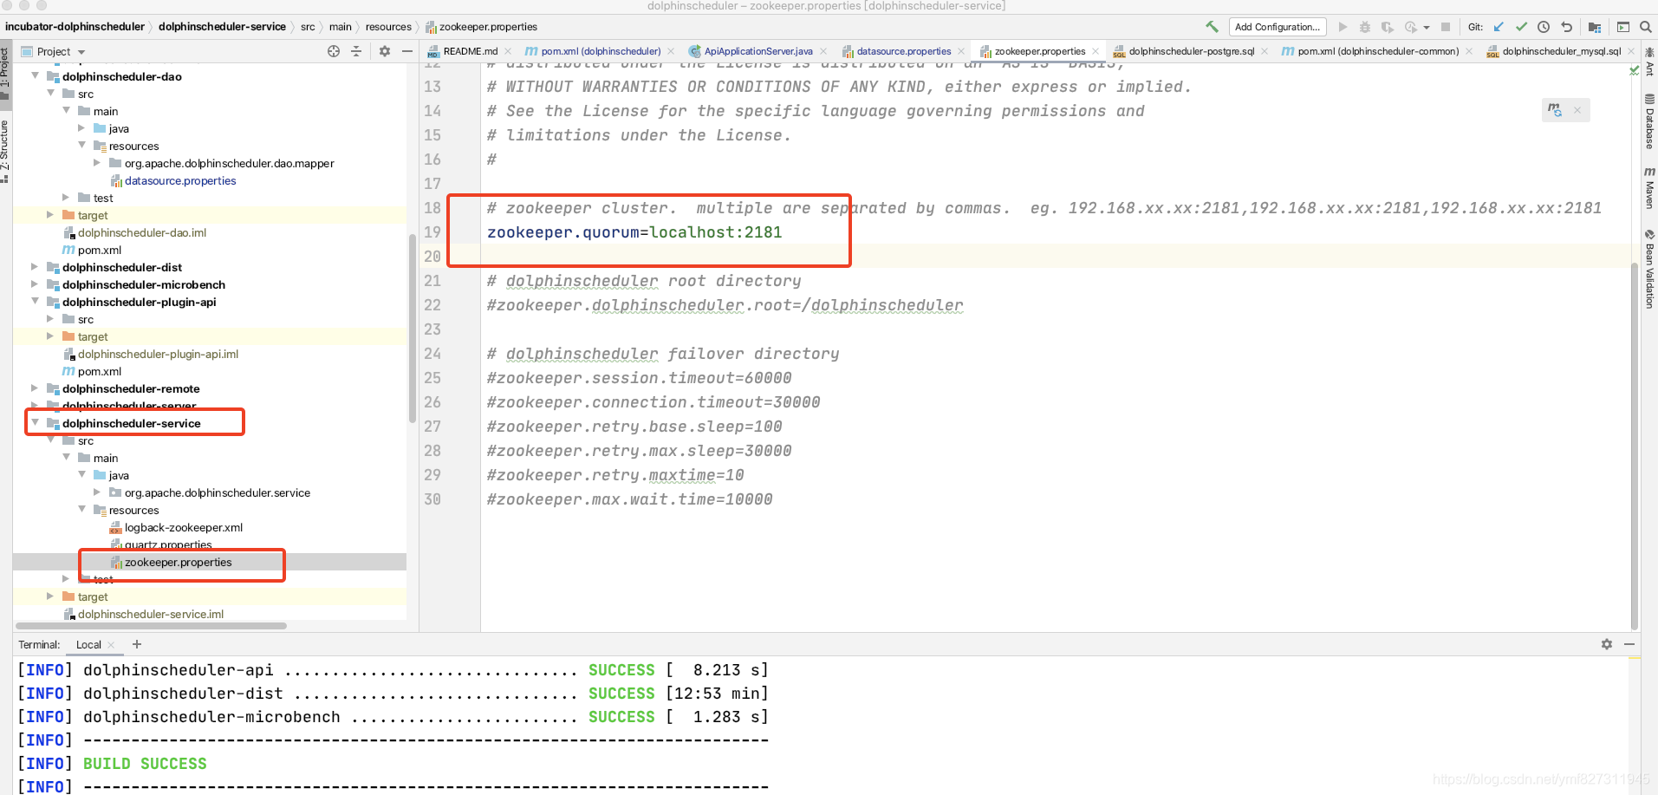This screenshot has width=1658, height=795.
Task: Click the Git Update Project arrow icon
Action: (x=1499, y=27)
